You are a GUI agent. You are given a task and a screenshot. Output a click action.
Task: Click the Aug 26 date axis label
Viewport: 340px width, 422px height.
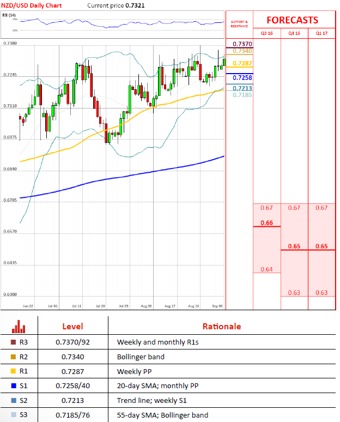tap(193, 306)
